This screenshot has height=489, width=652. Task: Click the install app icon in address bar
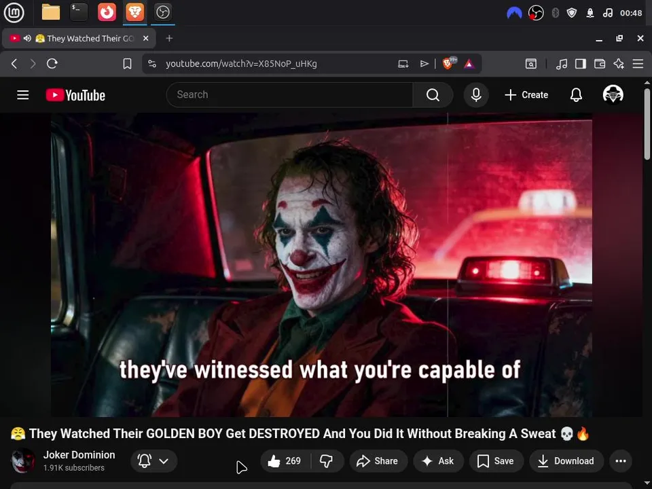point(403,64)
